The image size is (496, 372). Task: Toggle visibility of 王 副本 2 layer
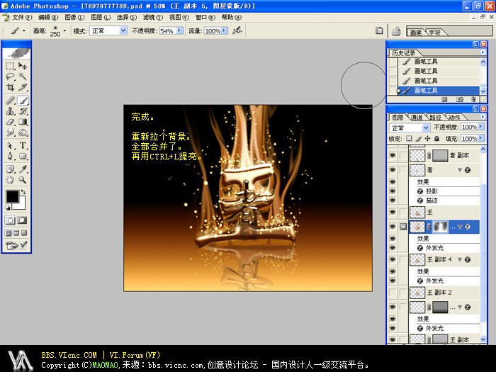(x=393, y=292)
